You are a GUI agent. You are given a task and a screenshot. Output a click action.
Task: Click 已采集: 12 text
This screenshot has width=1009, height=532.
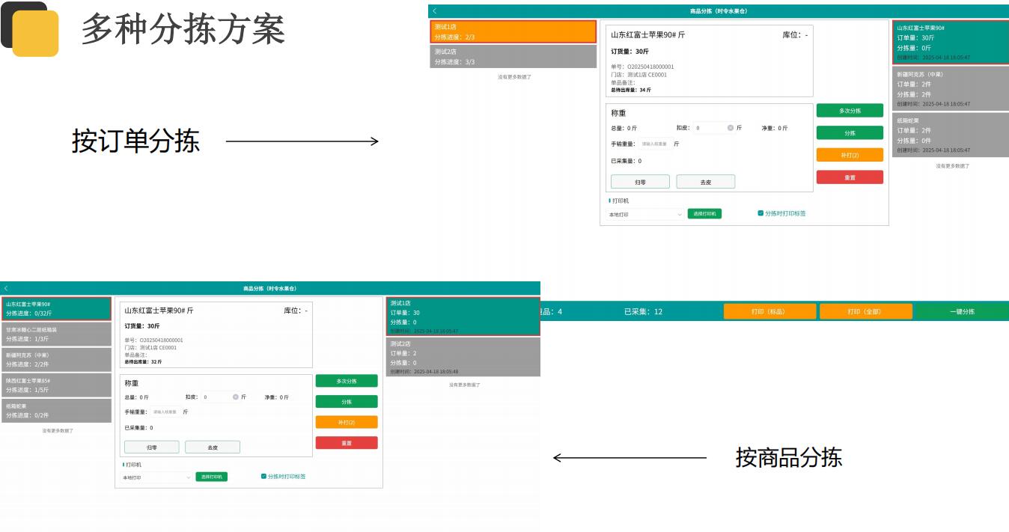(643, 311)
